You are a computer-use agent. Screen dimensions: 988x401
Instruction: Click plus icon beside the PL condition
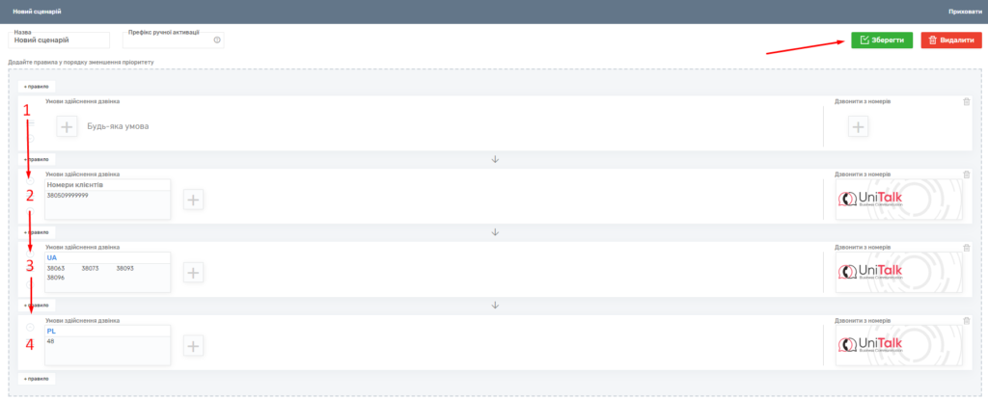(193, 346)
